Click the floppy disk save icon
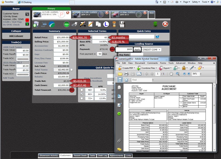 click(x=122, y=24)
